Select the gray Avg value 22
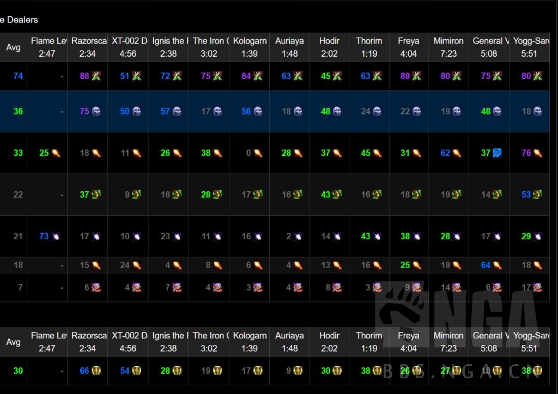This screenshot has height=394, width=558. tap(18, 195)
